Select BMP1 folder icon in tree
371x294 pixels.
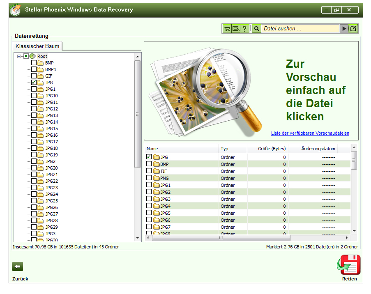pyautogui.click(x=40, y=69)
